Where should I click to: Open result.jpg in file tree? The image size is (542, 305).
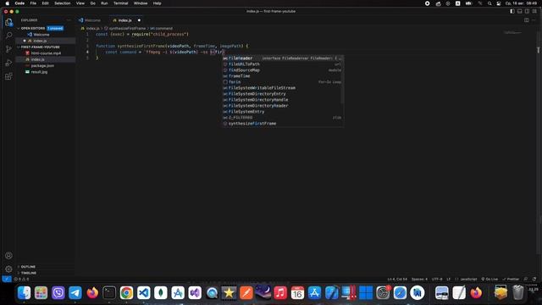[x=39, y=72]
